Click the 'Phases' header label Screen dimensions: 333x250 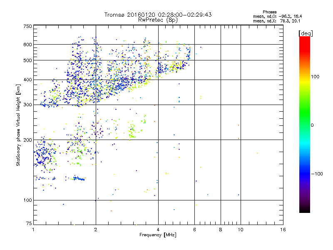pyautogui.click(x=269, y=12)
